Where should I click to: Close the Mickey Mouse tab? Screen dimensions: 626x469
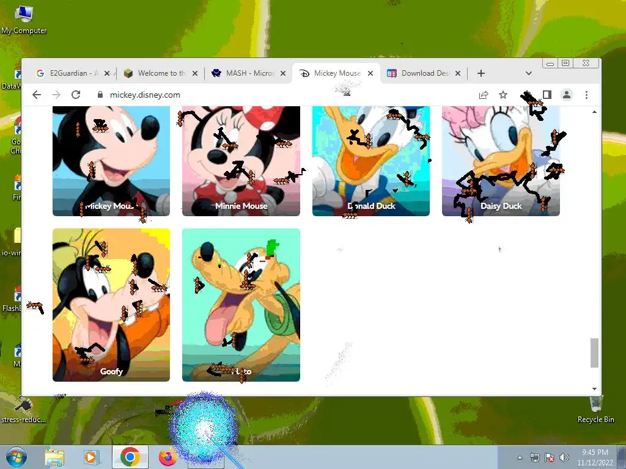pos(370,73)
